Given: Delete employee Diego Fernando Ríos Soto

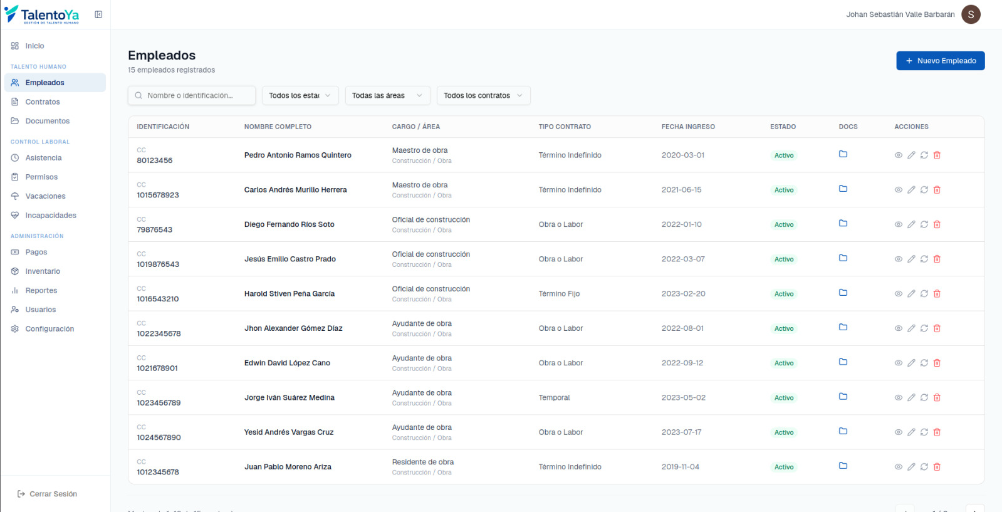Looking at the screenshot, I should (x=937, y=224).
